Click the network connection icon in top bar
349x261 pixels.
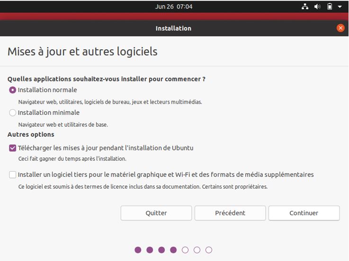pyautogui.click(x=305, y=7)
